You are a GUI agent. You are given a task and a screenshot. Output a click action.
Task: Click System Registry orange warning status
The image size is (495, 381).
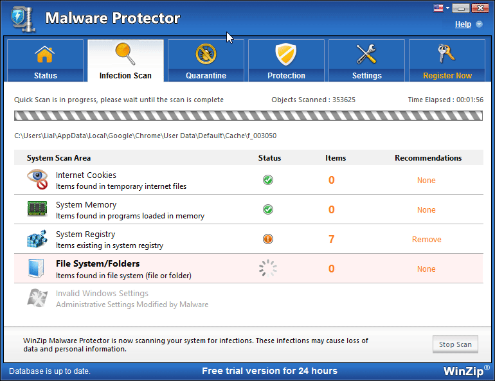268,239
